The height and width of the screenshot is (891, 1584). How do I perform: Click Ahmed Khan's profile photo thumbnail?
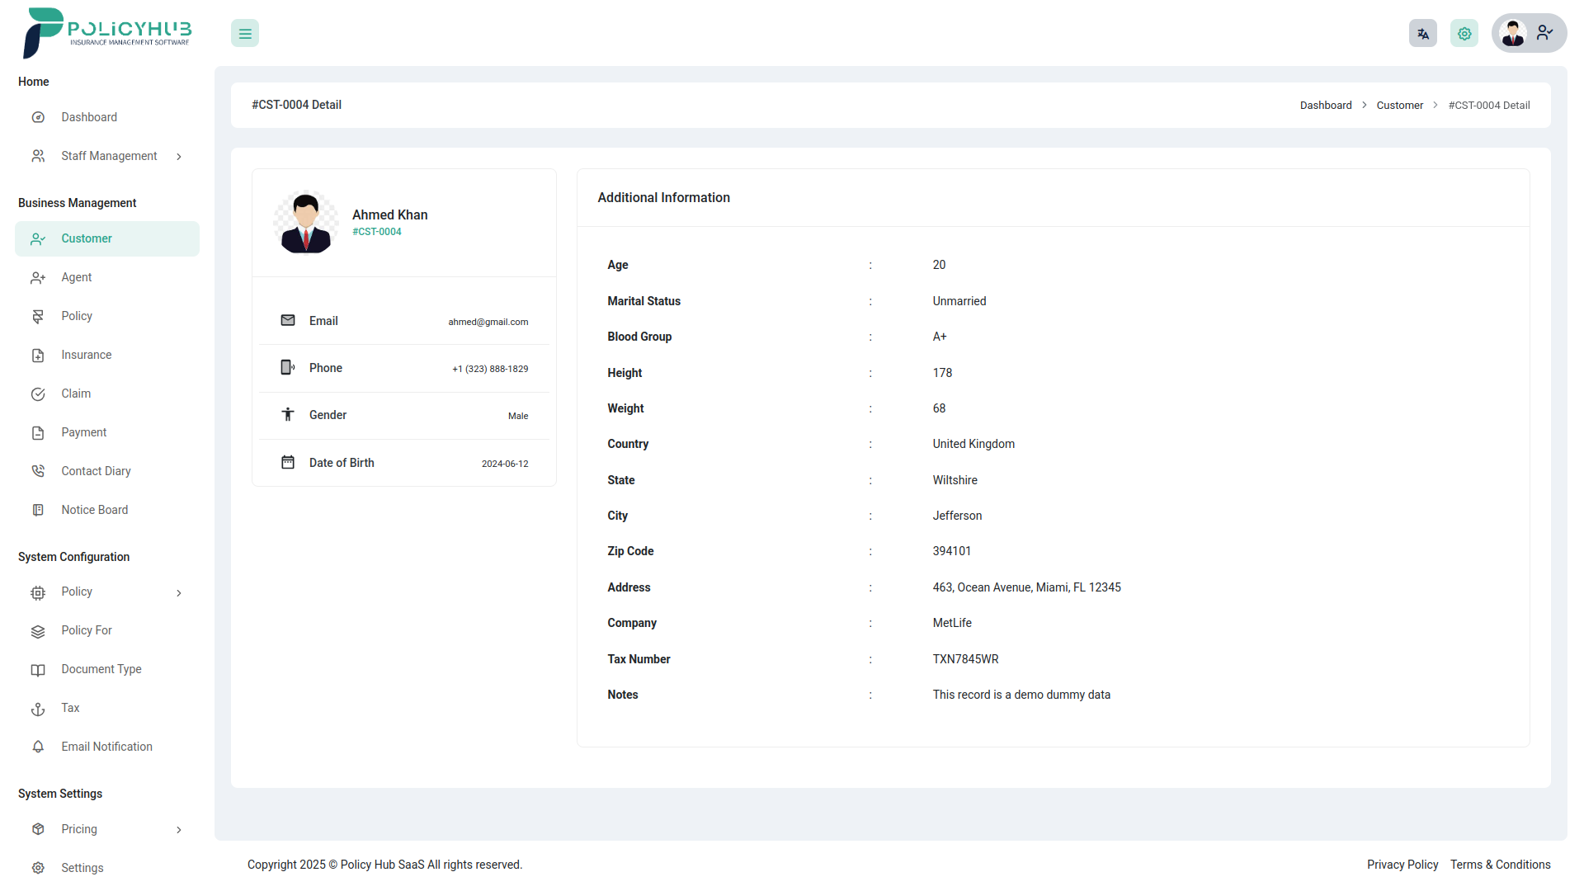[305, 221]
